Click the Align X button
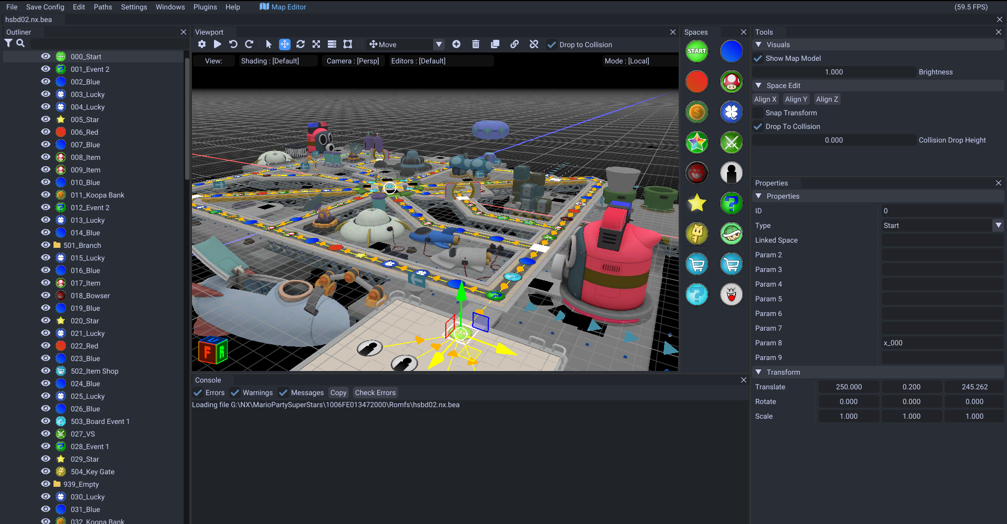Viewport: 1007px width, 524px height. [x=765, y=99]
